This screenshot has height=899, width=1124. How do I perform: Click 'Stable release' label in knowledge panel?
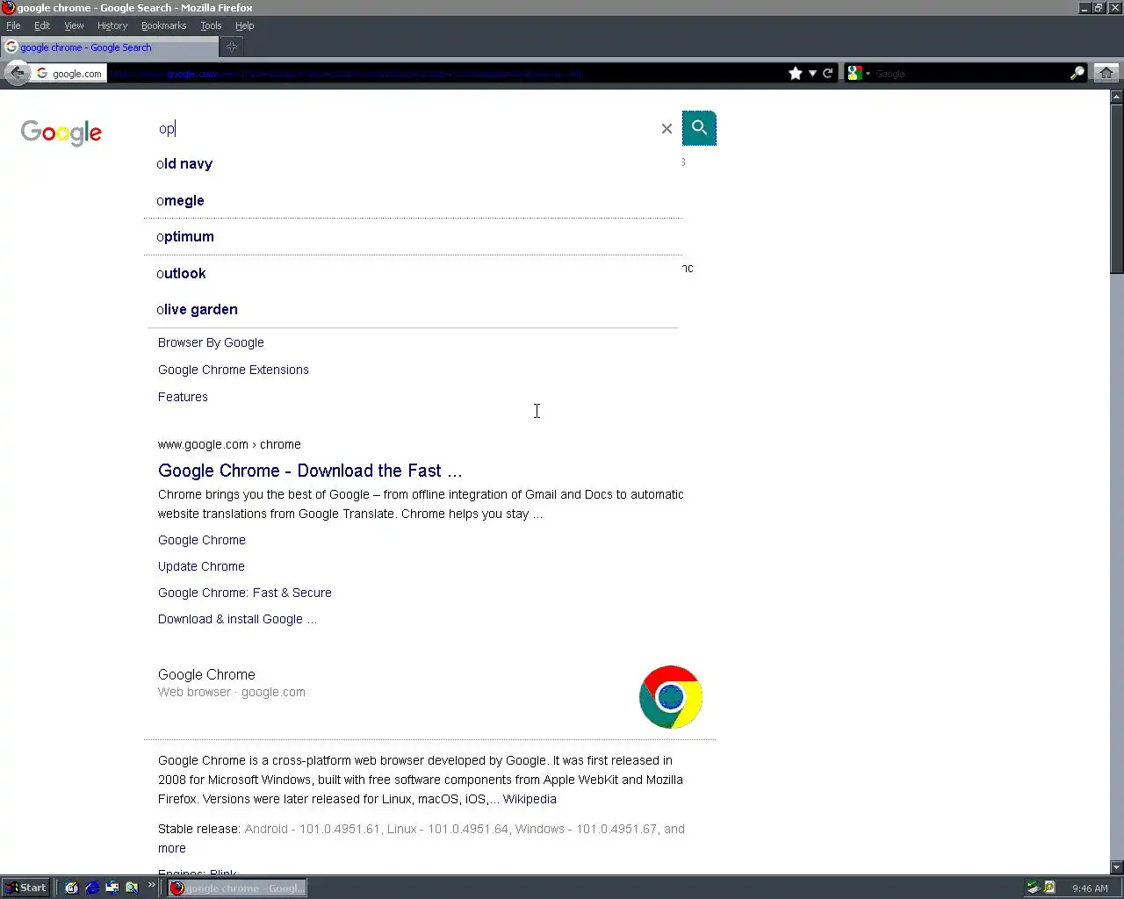point(199,829)
